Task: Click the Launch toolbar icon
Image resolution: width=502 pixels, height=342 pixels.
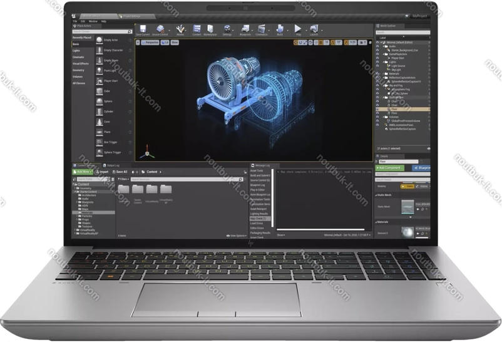Action: [314, 29]
